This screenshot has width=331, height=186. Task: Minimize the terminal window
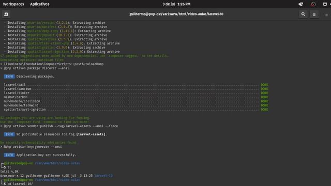[x=326, y=14]
